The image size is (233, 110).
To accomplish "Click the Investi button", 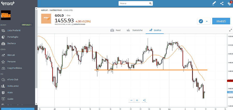I will tap(221, 21).
